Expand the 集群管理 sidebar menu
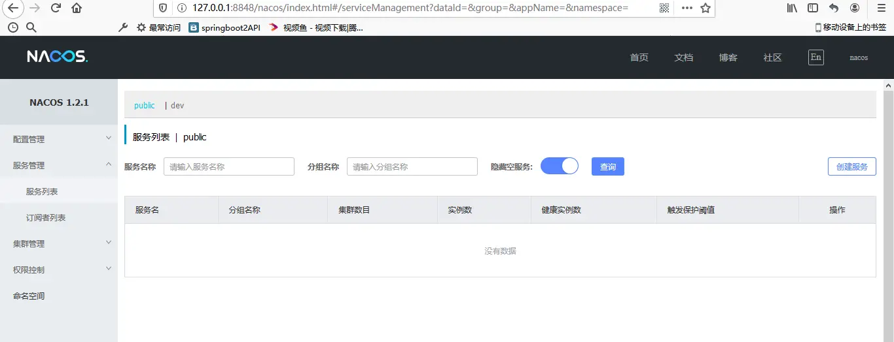This screenshot has height=342, width=894. tap(59, 243)
